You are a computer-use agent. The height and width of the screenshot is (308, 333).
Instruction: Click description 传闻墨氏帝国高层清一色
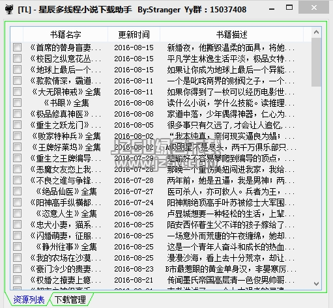click(231, 280)
